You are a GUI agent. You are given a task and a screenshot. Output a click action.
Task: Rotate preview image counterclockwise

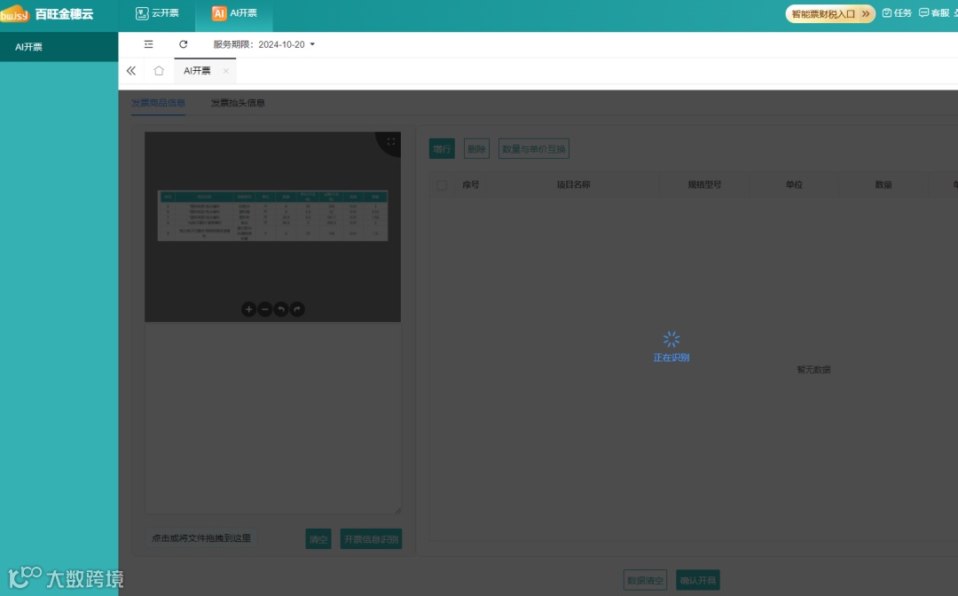click(280, 310)
